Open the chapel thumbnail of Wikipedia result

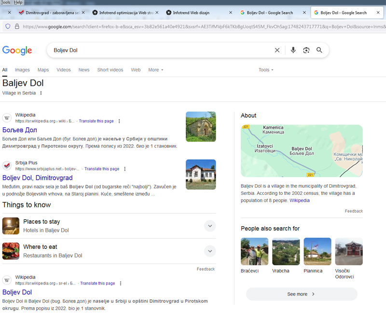(201, 126)
